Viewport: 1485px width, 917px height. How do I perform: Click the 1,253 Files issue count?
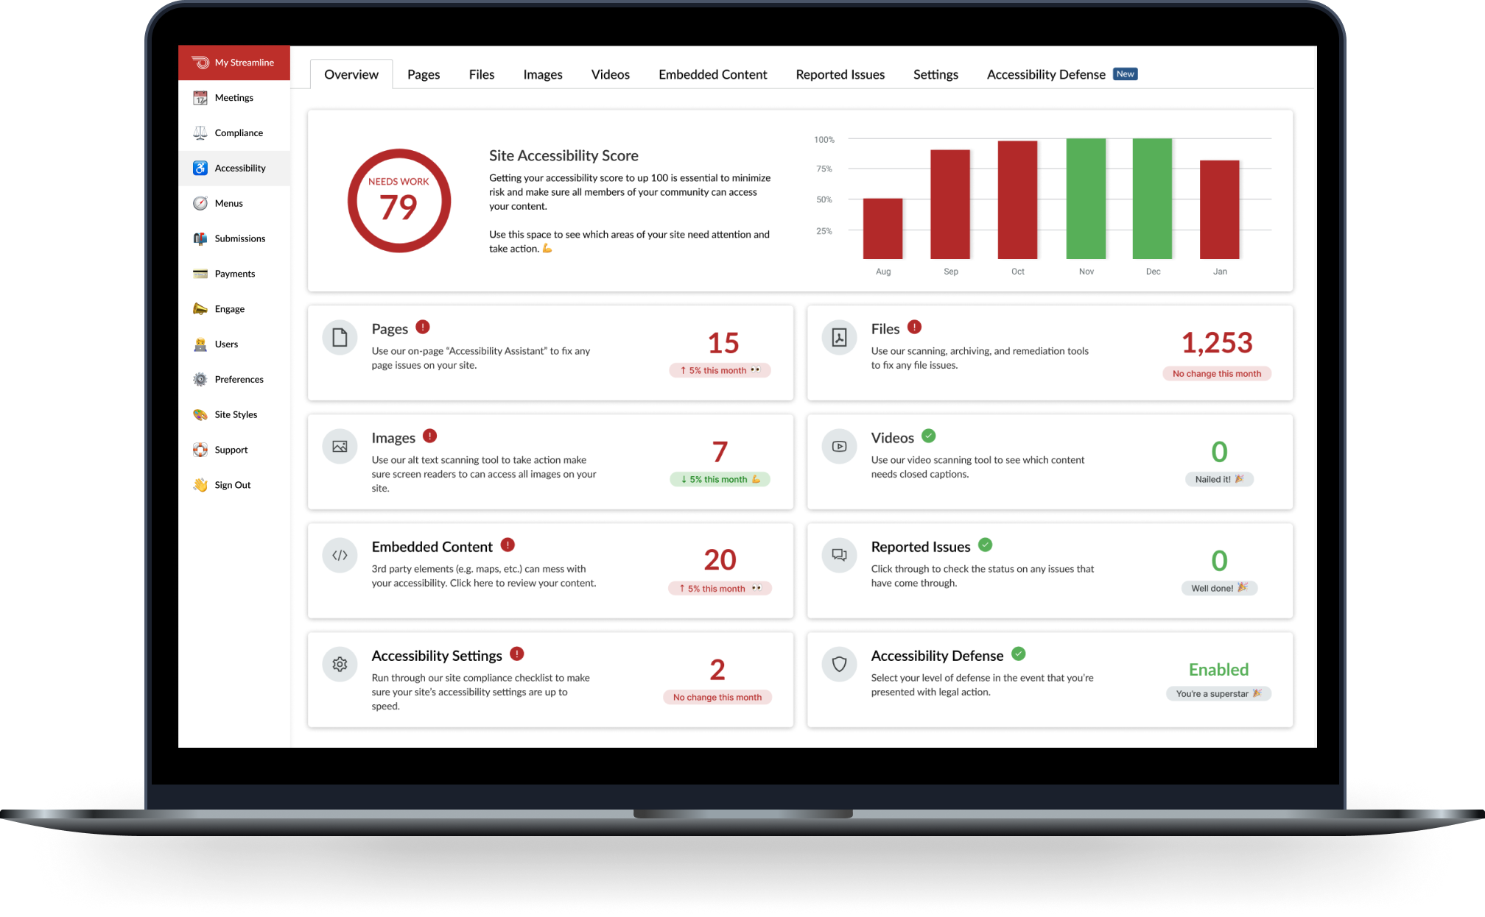coord(1217,343)
